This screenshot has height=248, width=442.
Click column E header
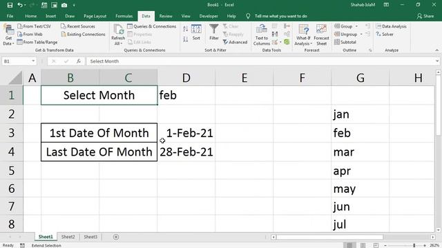pos(244,78)
